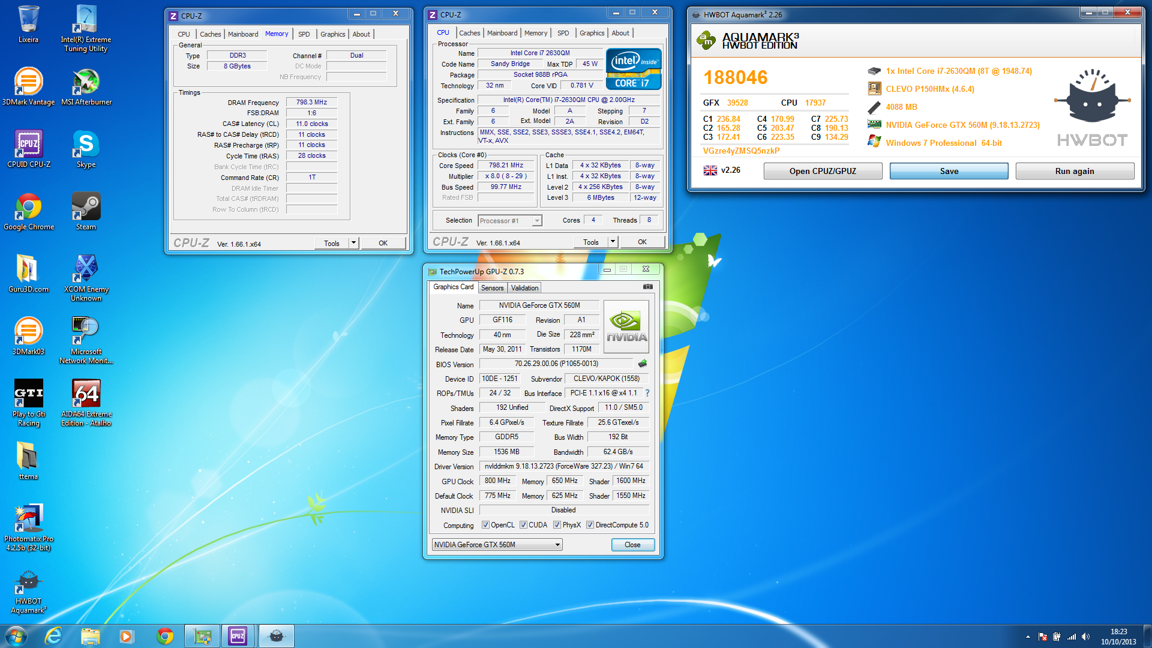The width and height of the screenshot is (1152, 648).
Task: Click OK in CPU tab CPU-Z window
Action: [642, 242]
